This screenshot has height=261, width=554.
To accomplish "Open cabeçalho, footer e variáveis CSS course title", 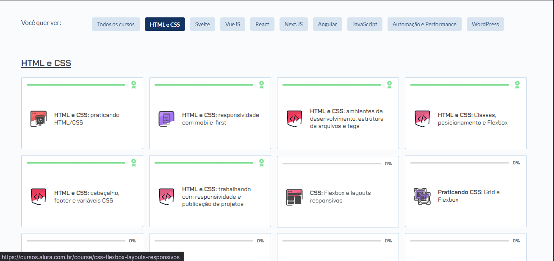I will click(x=87, y=197).
